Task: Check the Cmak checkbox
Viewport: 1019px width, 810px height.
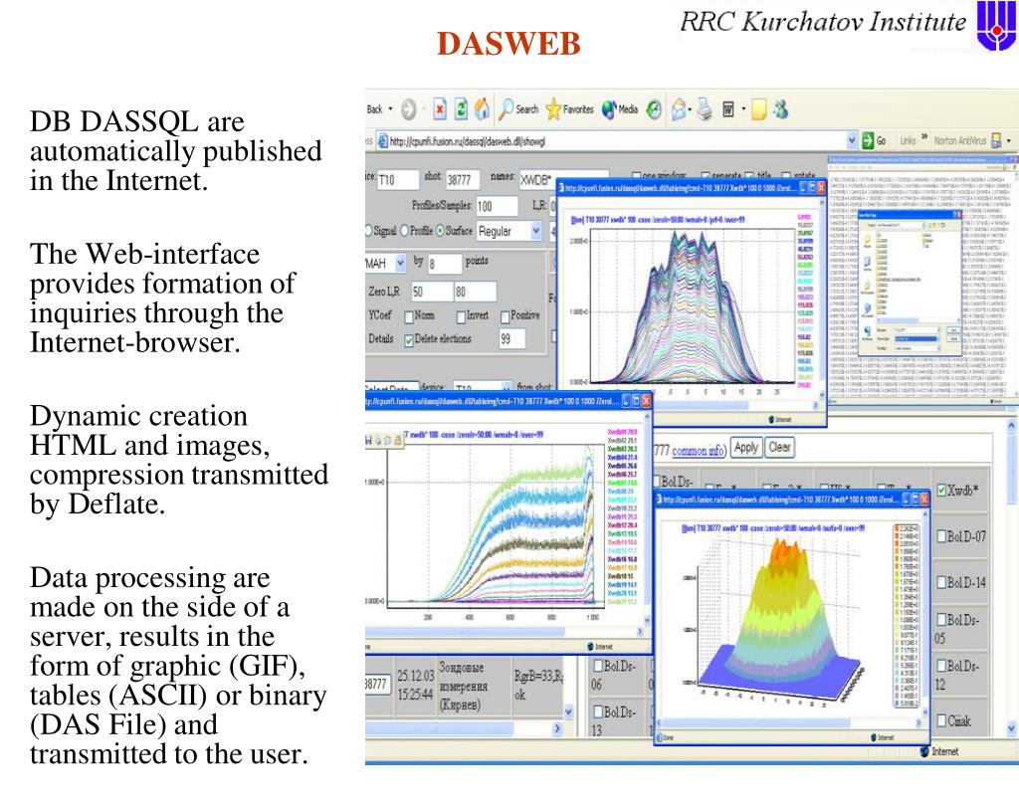Action: point(941,720)
